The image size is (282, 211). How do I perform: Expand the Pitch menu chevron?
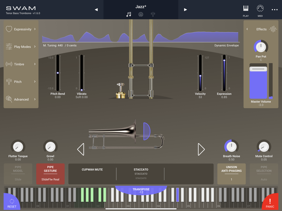35,82
